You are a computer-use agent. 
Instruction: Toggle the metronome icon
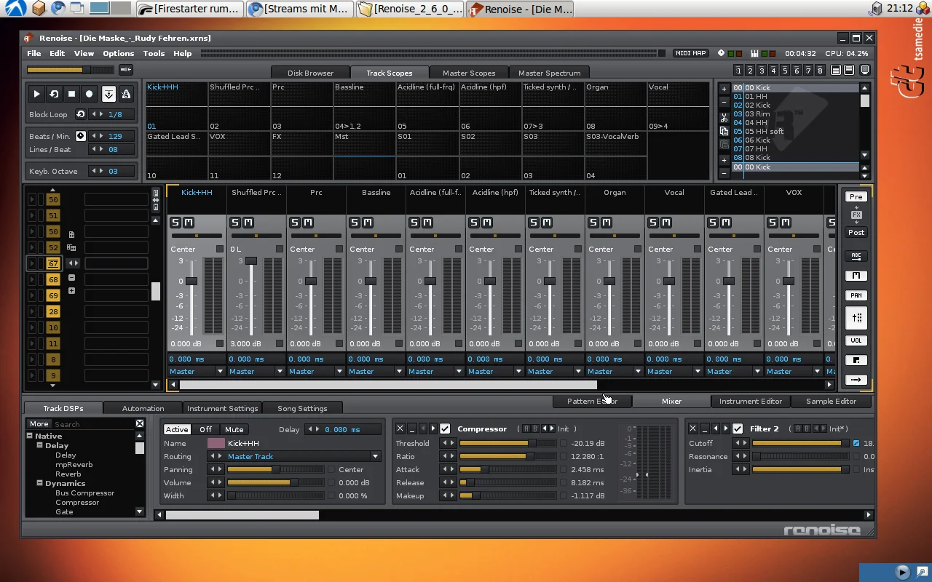(x=126, y=94)
